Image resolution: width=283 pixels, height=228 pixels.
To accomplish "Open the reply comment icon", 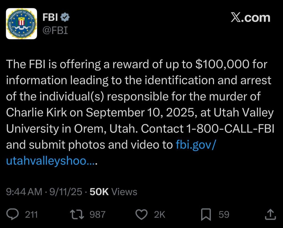I will pyautogui.click(x=12, y=214).
